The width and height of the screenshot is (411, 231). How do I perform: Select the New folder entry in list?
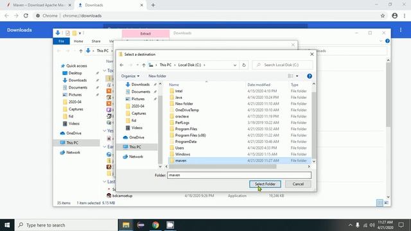click(184, 103)
